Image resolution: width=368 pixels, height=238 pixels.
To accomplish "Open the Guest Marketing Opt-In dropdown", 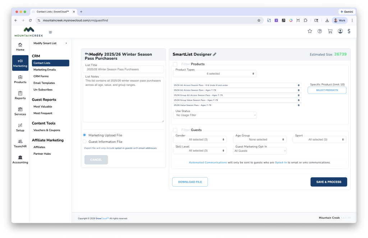I will click(x=260, y=151).
